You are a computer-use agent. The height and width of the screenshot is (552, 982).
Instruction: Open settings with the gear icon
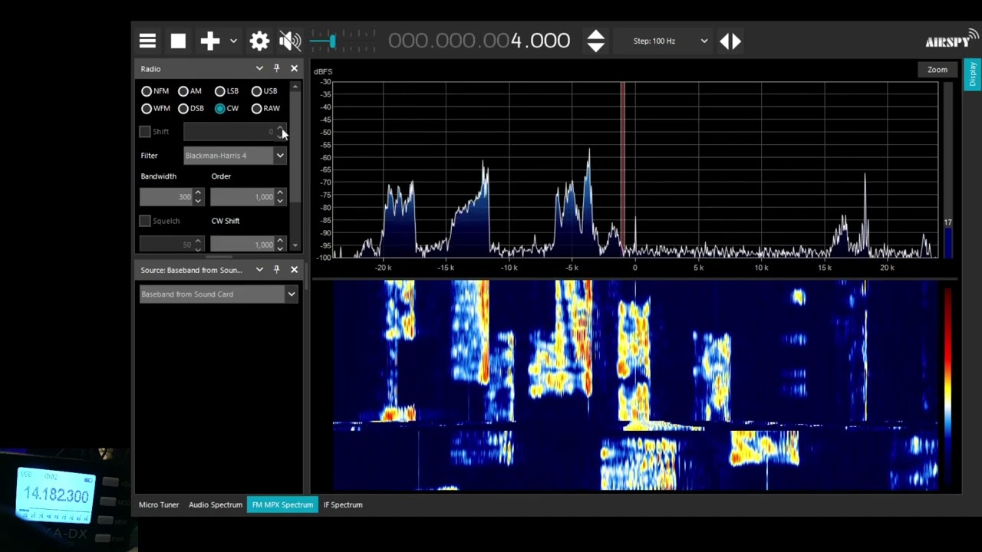click(x=259, y=41)
